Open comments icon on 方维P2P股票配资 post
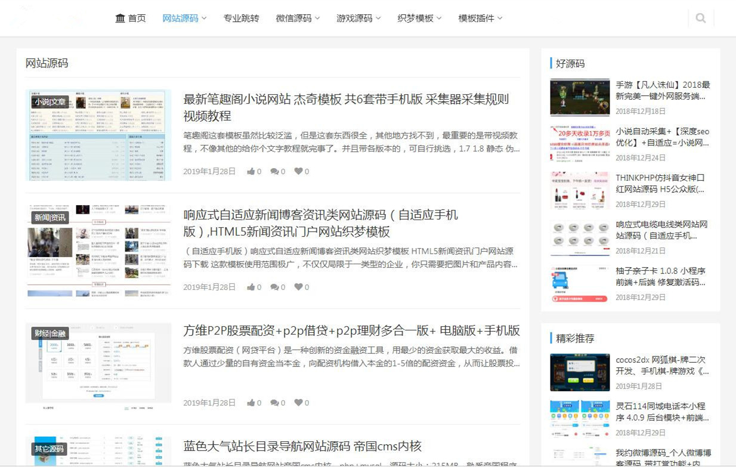The width and height of the screenshot is (736, 467). click(274, 403)
